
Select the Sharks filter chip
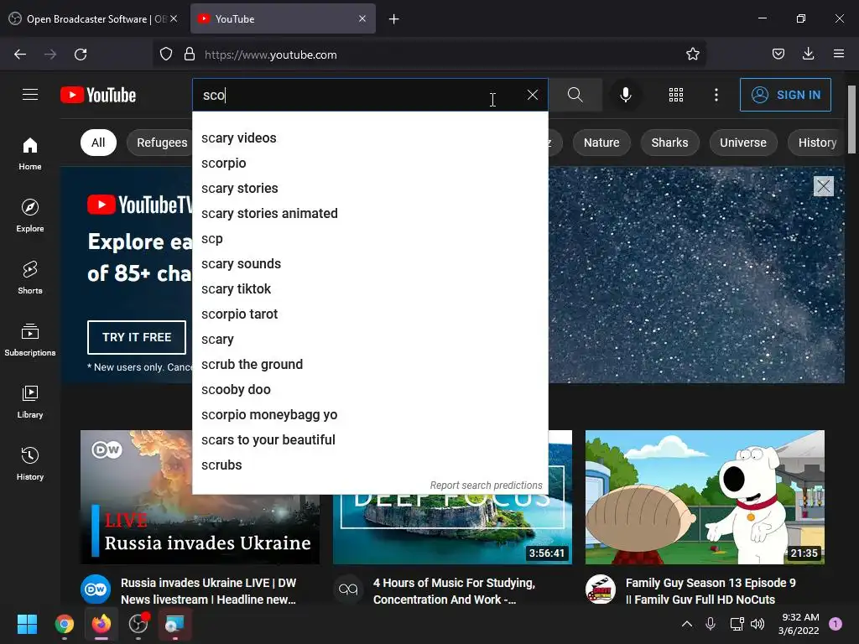pos(669,143)
